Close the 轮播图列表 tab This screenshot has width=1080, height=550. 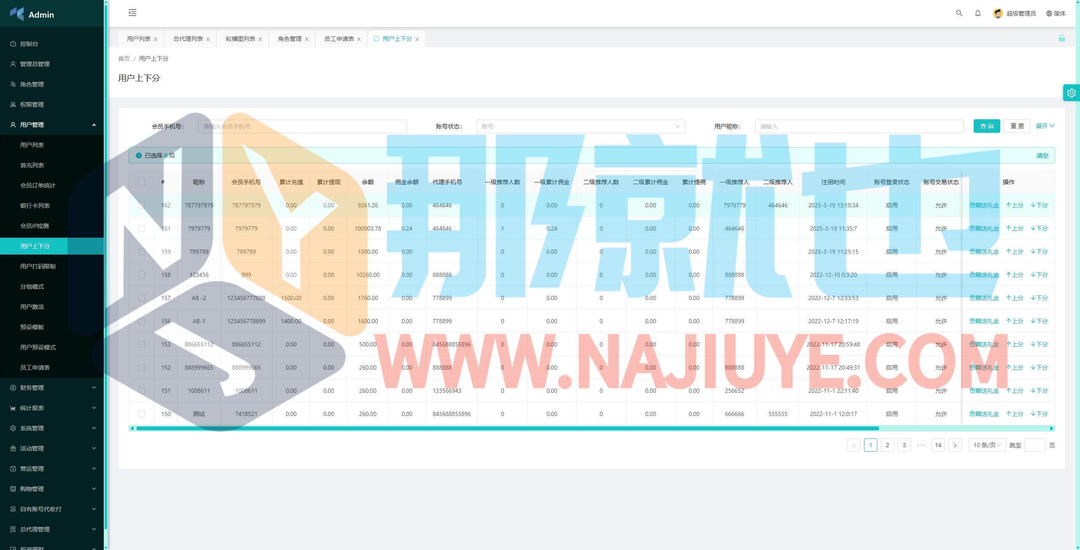[x=260, y=39]
